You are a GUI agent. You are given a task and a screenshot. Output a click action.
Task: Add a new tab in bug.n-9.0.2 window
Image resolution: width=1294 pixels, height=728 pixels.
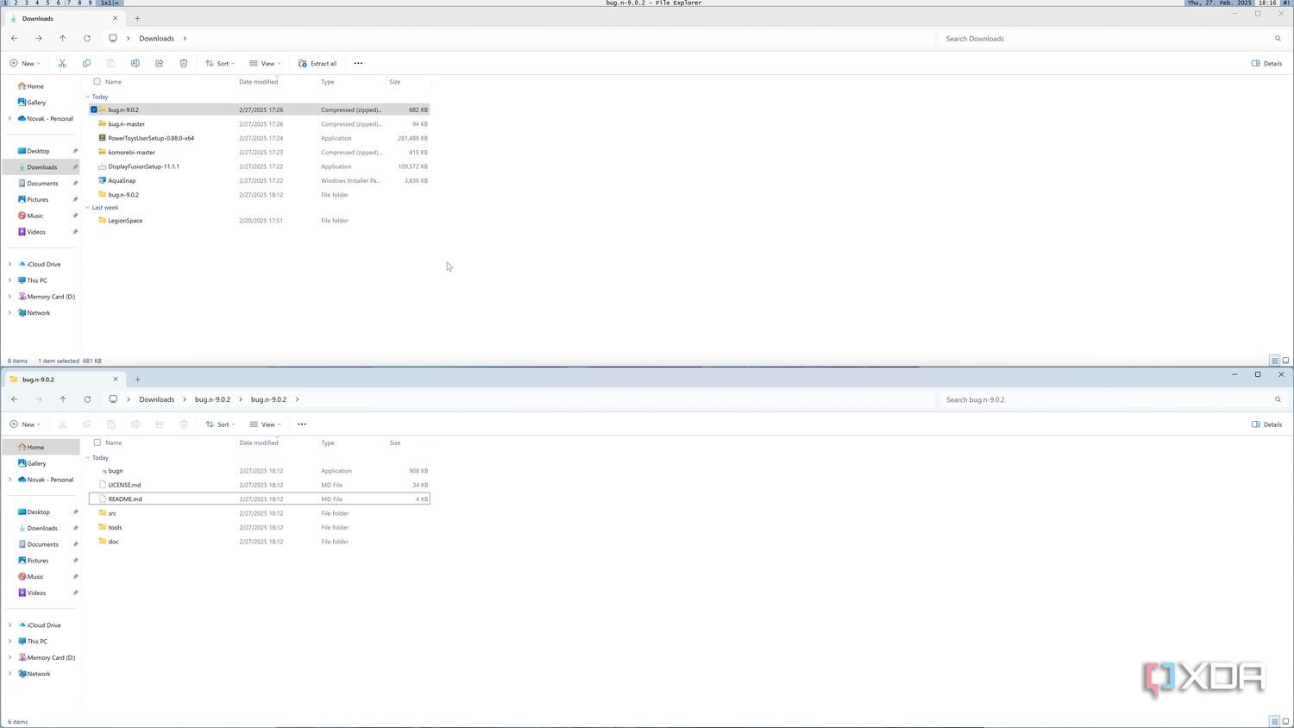click(x=137, y=380)
